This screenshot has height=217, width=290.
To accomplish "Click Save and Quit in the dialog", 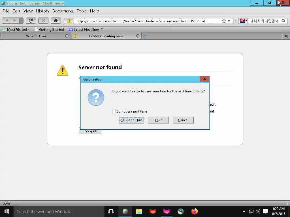I will click(x=131, y=120).
